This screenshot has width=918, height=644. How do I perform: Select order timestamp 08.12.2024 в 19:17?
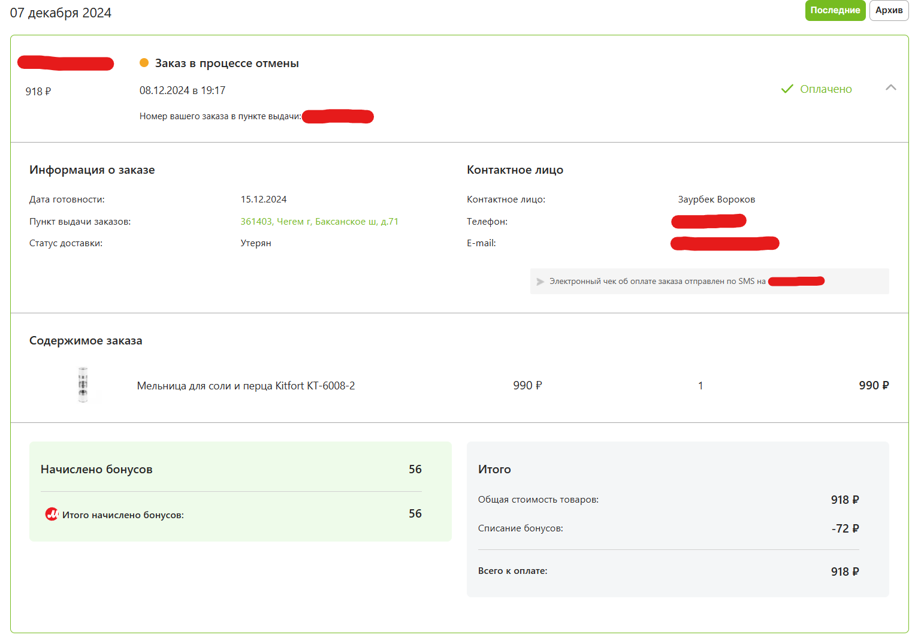[x=182, y=90]
